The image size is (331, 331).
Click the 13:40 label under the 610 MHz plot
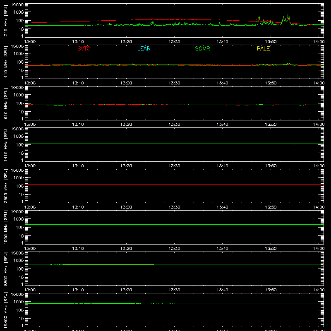(x=223, y=125)
